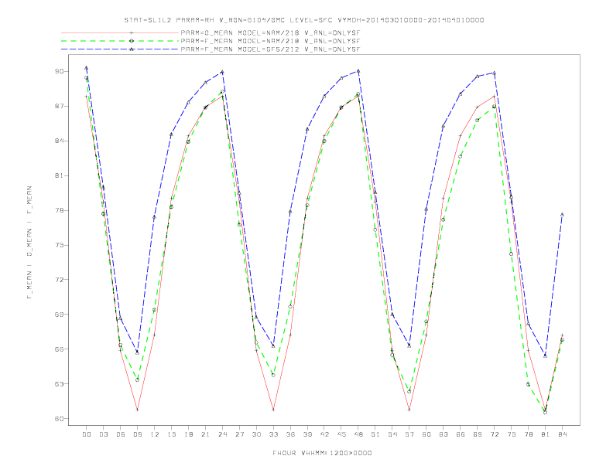Click the green circle data point at hour 33
Viewport: 613px width, 473px height.
coord(273,375)
